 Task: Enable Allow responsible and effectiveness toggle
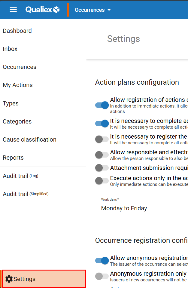tap(102, 155)
